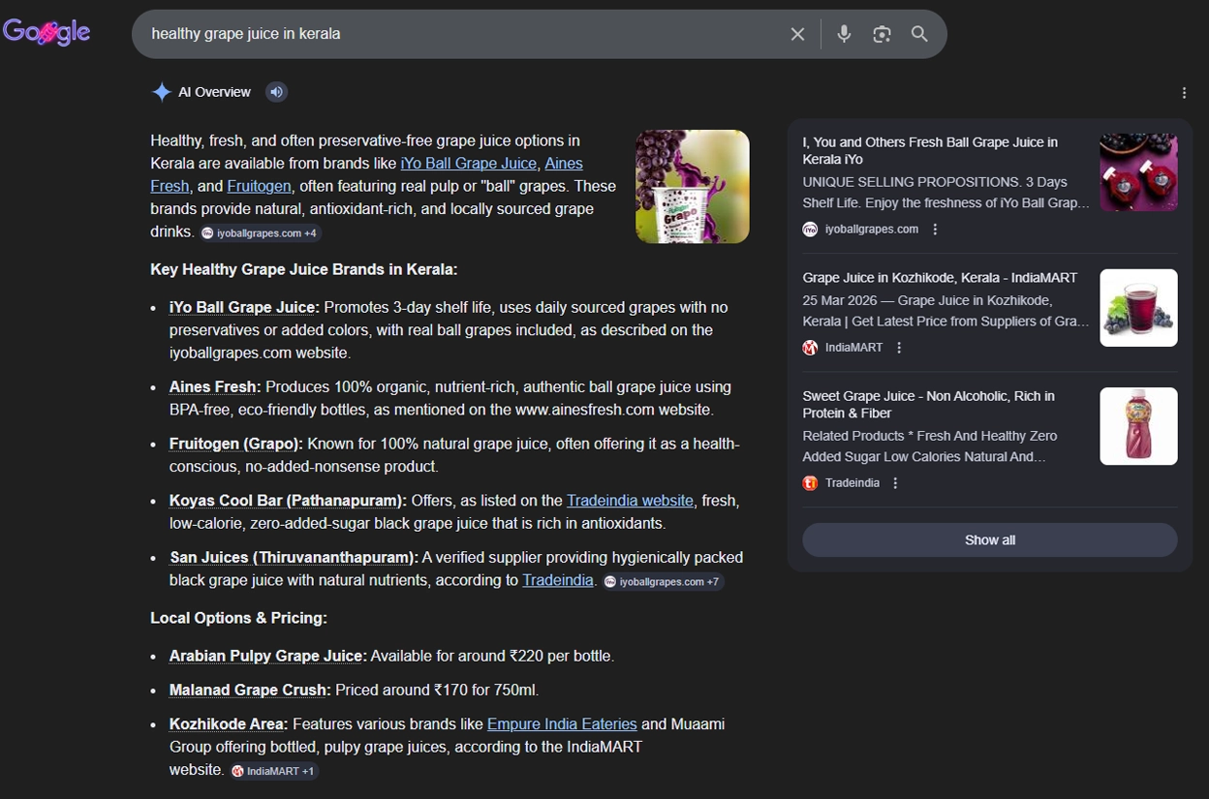Viewport: 1209px width, 799px height.
Task: Open the Empure India Eateries link
Action: click(562, 724)
